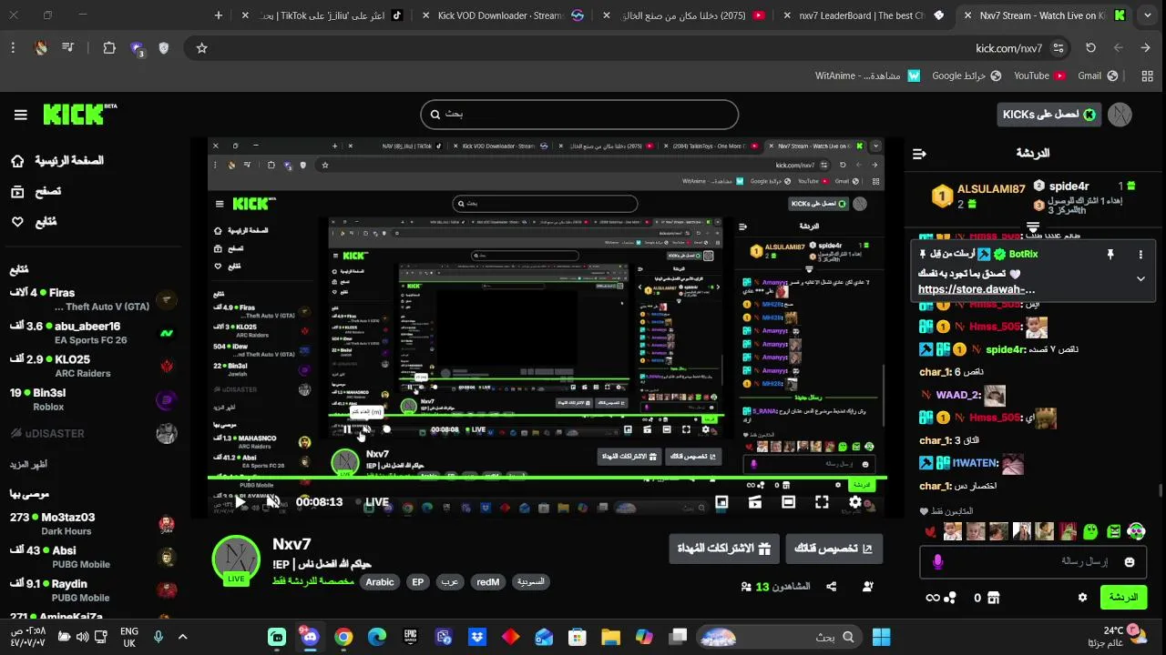Open the gifted subscriptions button
The width and height of the screenshot is (1166, 655).
pos(724,549)
